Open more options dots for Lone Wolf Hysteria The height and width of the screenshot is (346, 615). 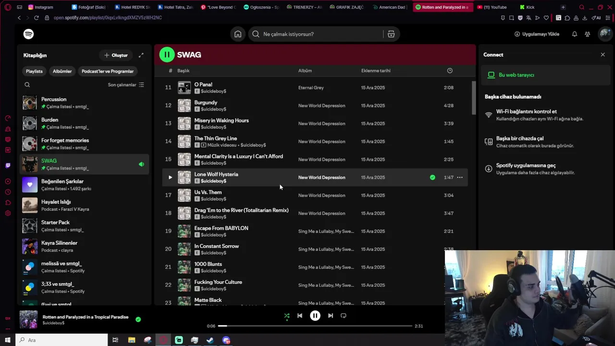460,177
